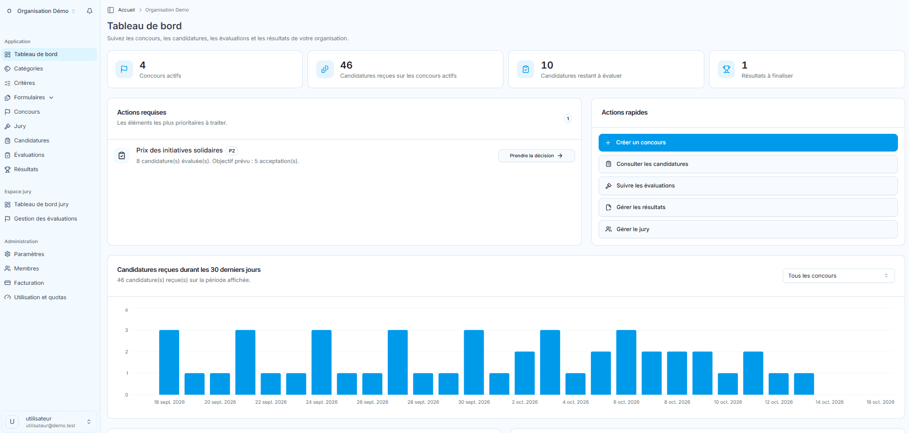Click the copy icon on Candidatures reçues card

[x=325, y=69]
